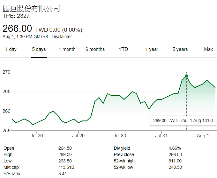Click the Jul 31 axis label

pos(161,136)
